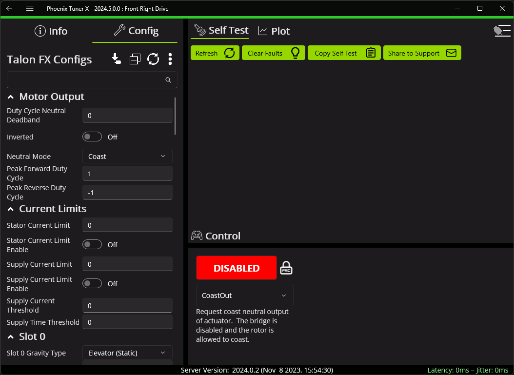
Task: Click the download configs icon
Action: [117, 59]
